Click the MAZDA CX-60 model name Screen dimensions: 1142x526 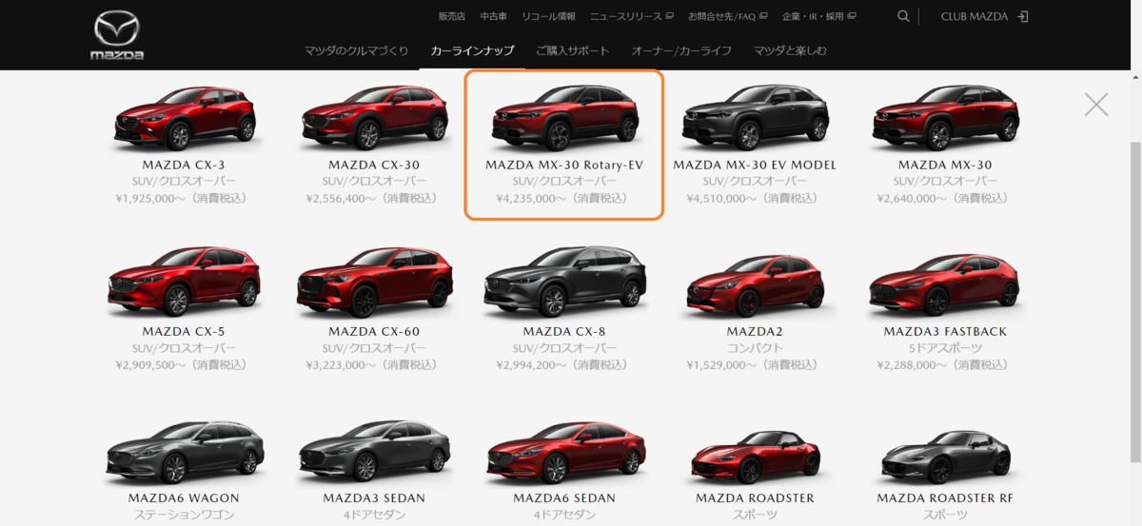coord(374,331)
